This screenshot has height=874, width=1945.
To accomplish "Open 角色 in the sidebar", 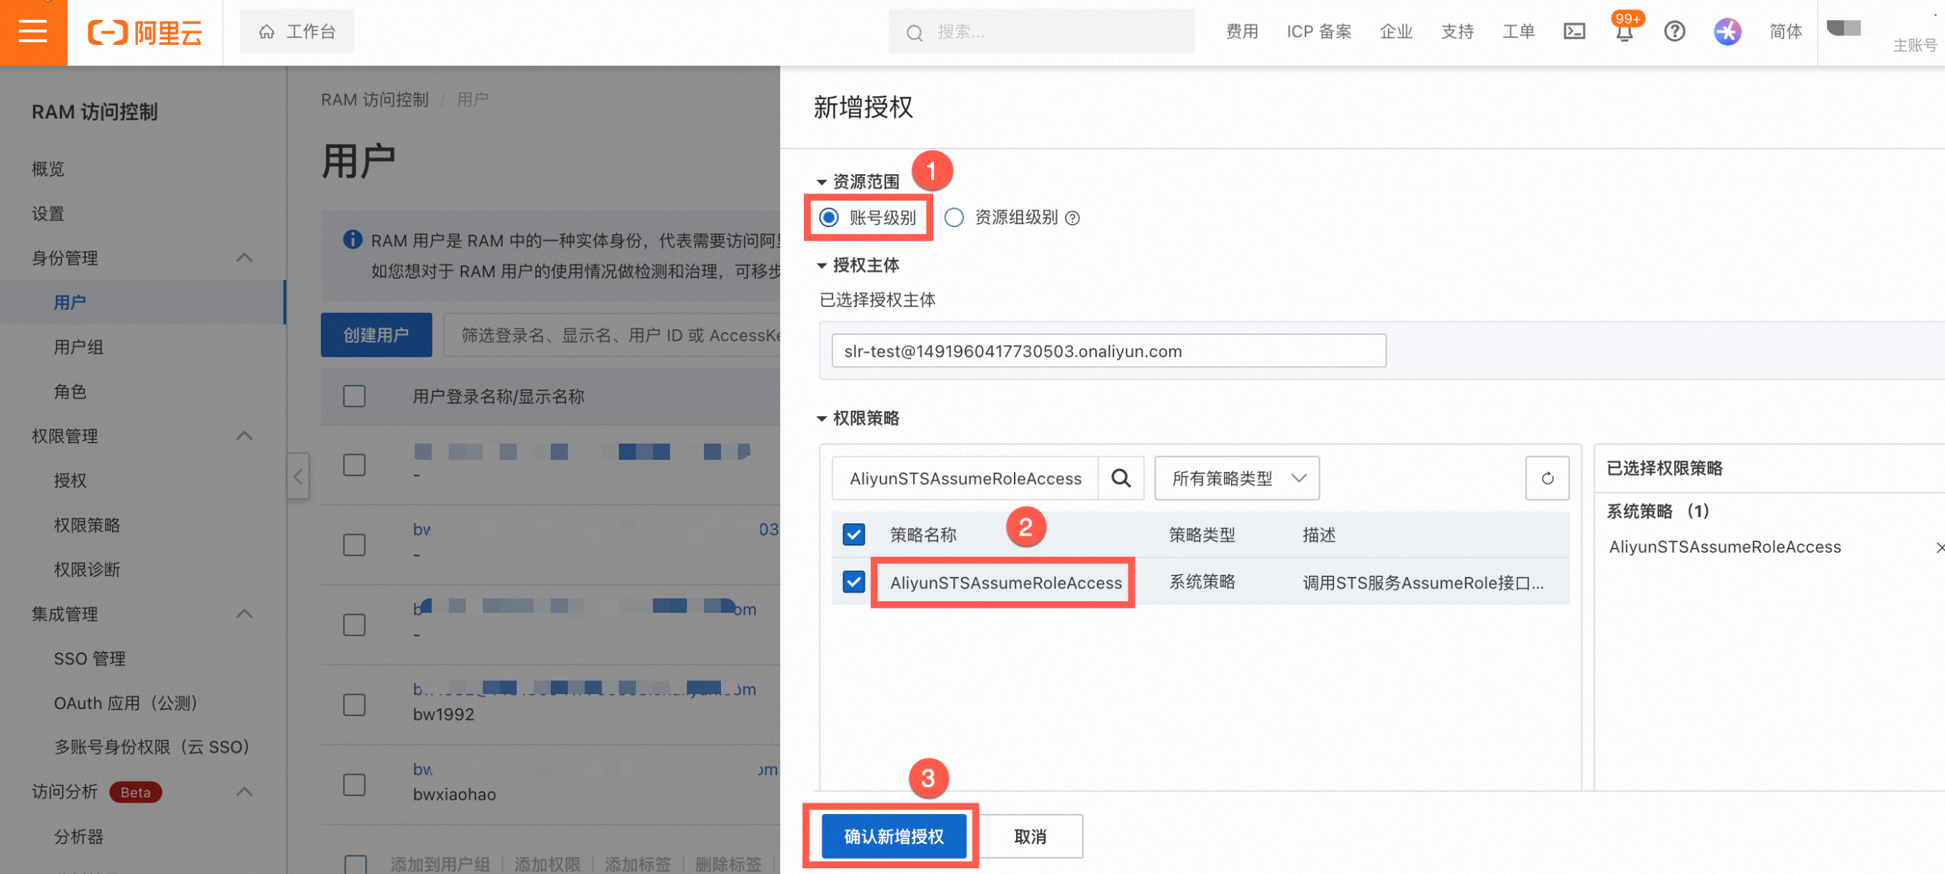I will click(70, 392).
